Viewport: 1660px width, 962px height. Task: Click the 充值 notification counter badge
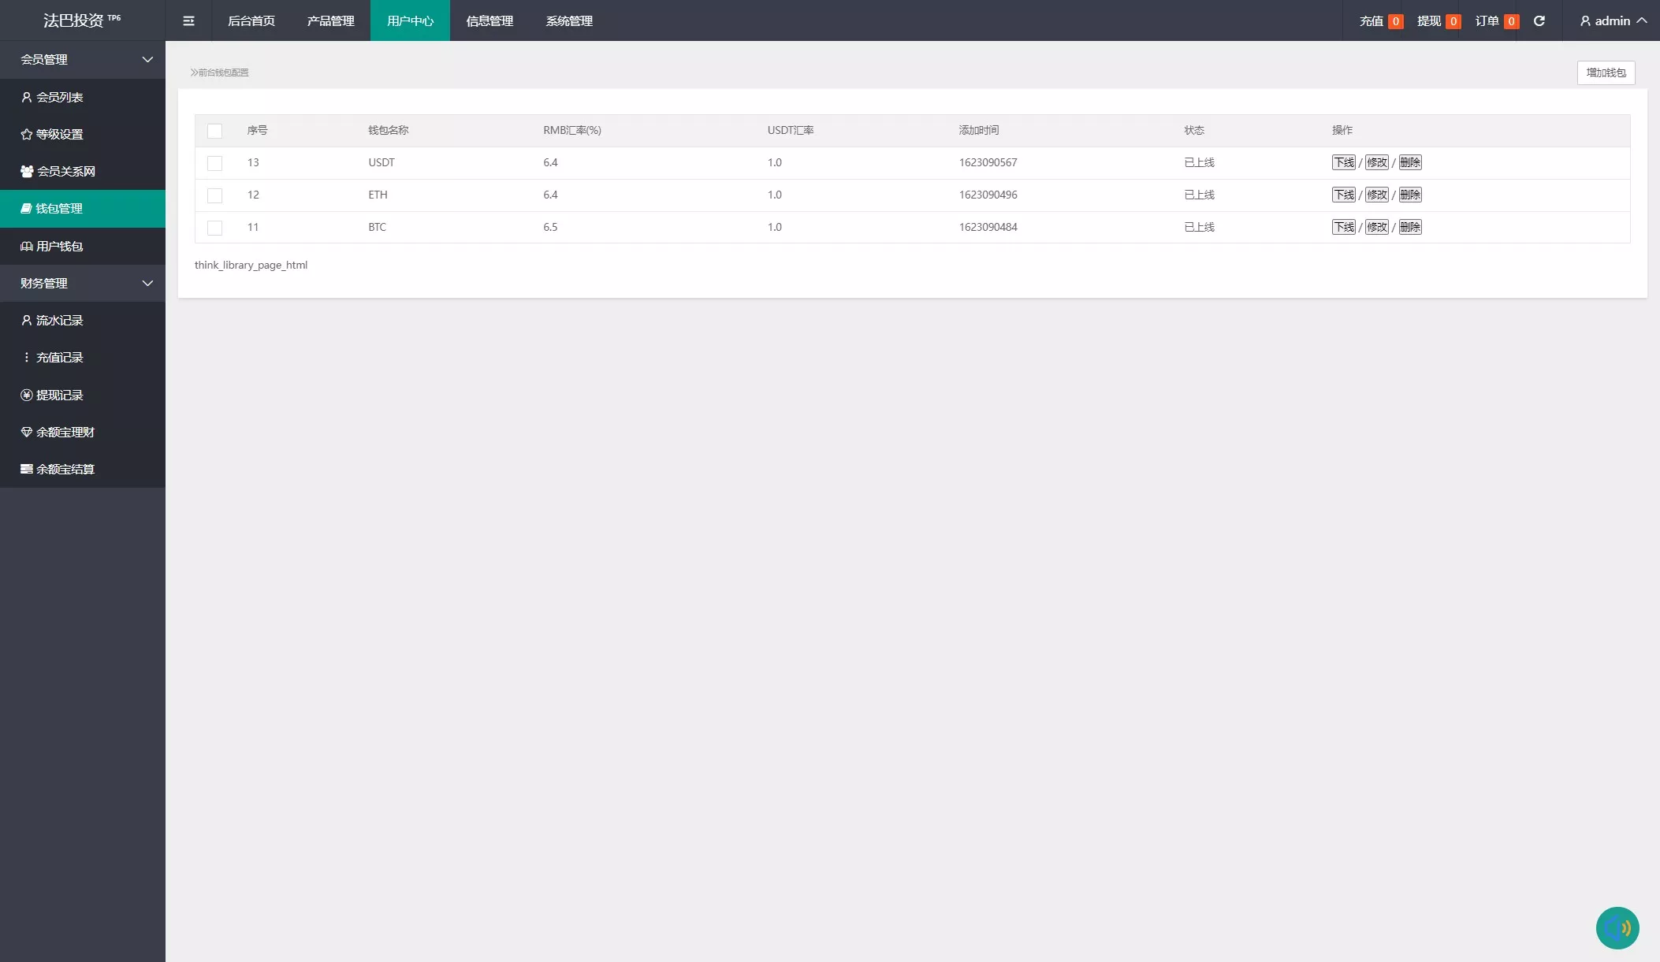pyautogui.click(x=1395, y=21)
